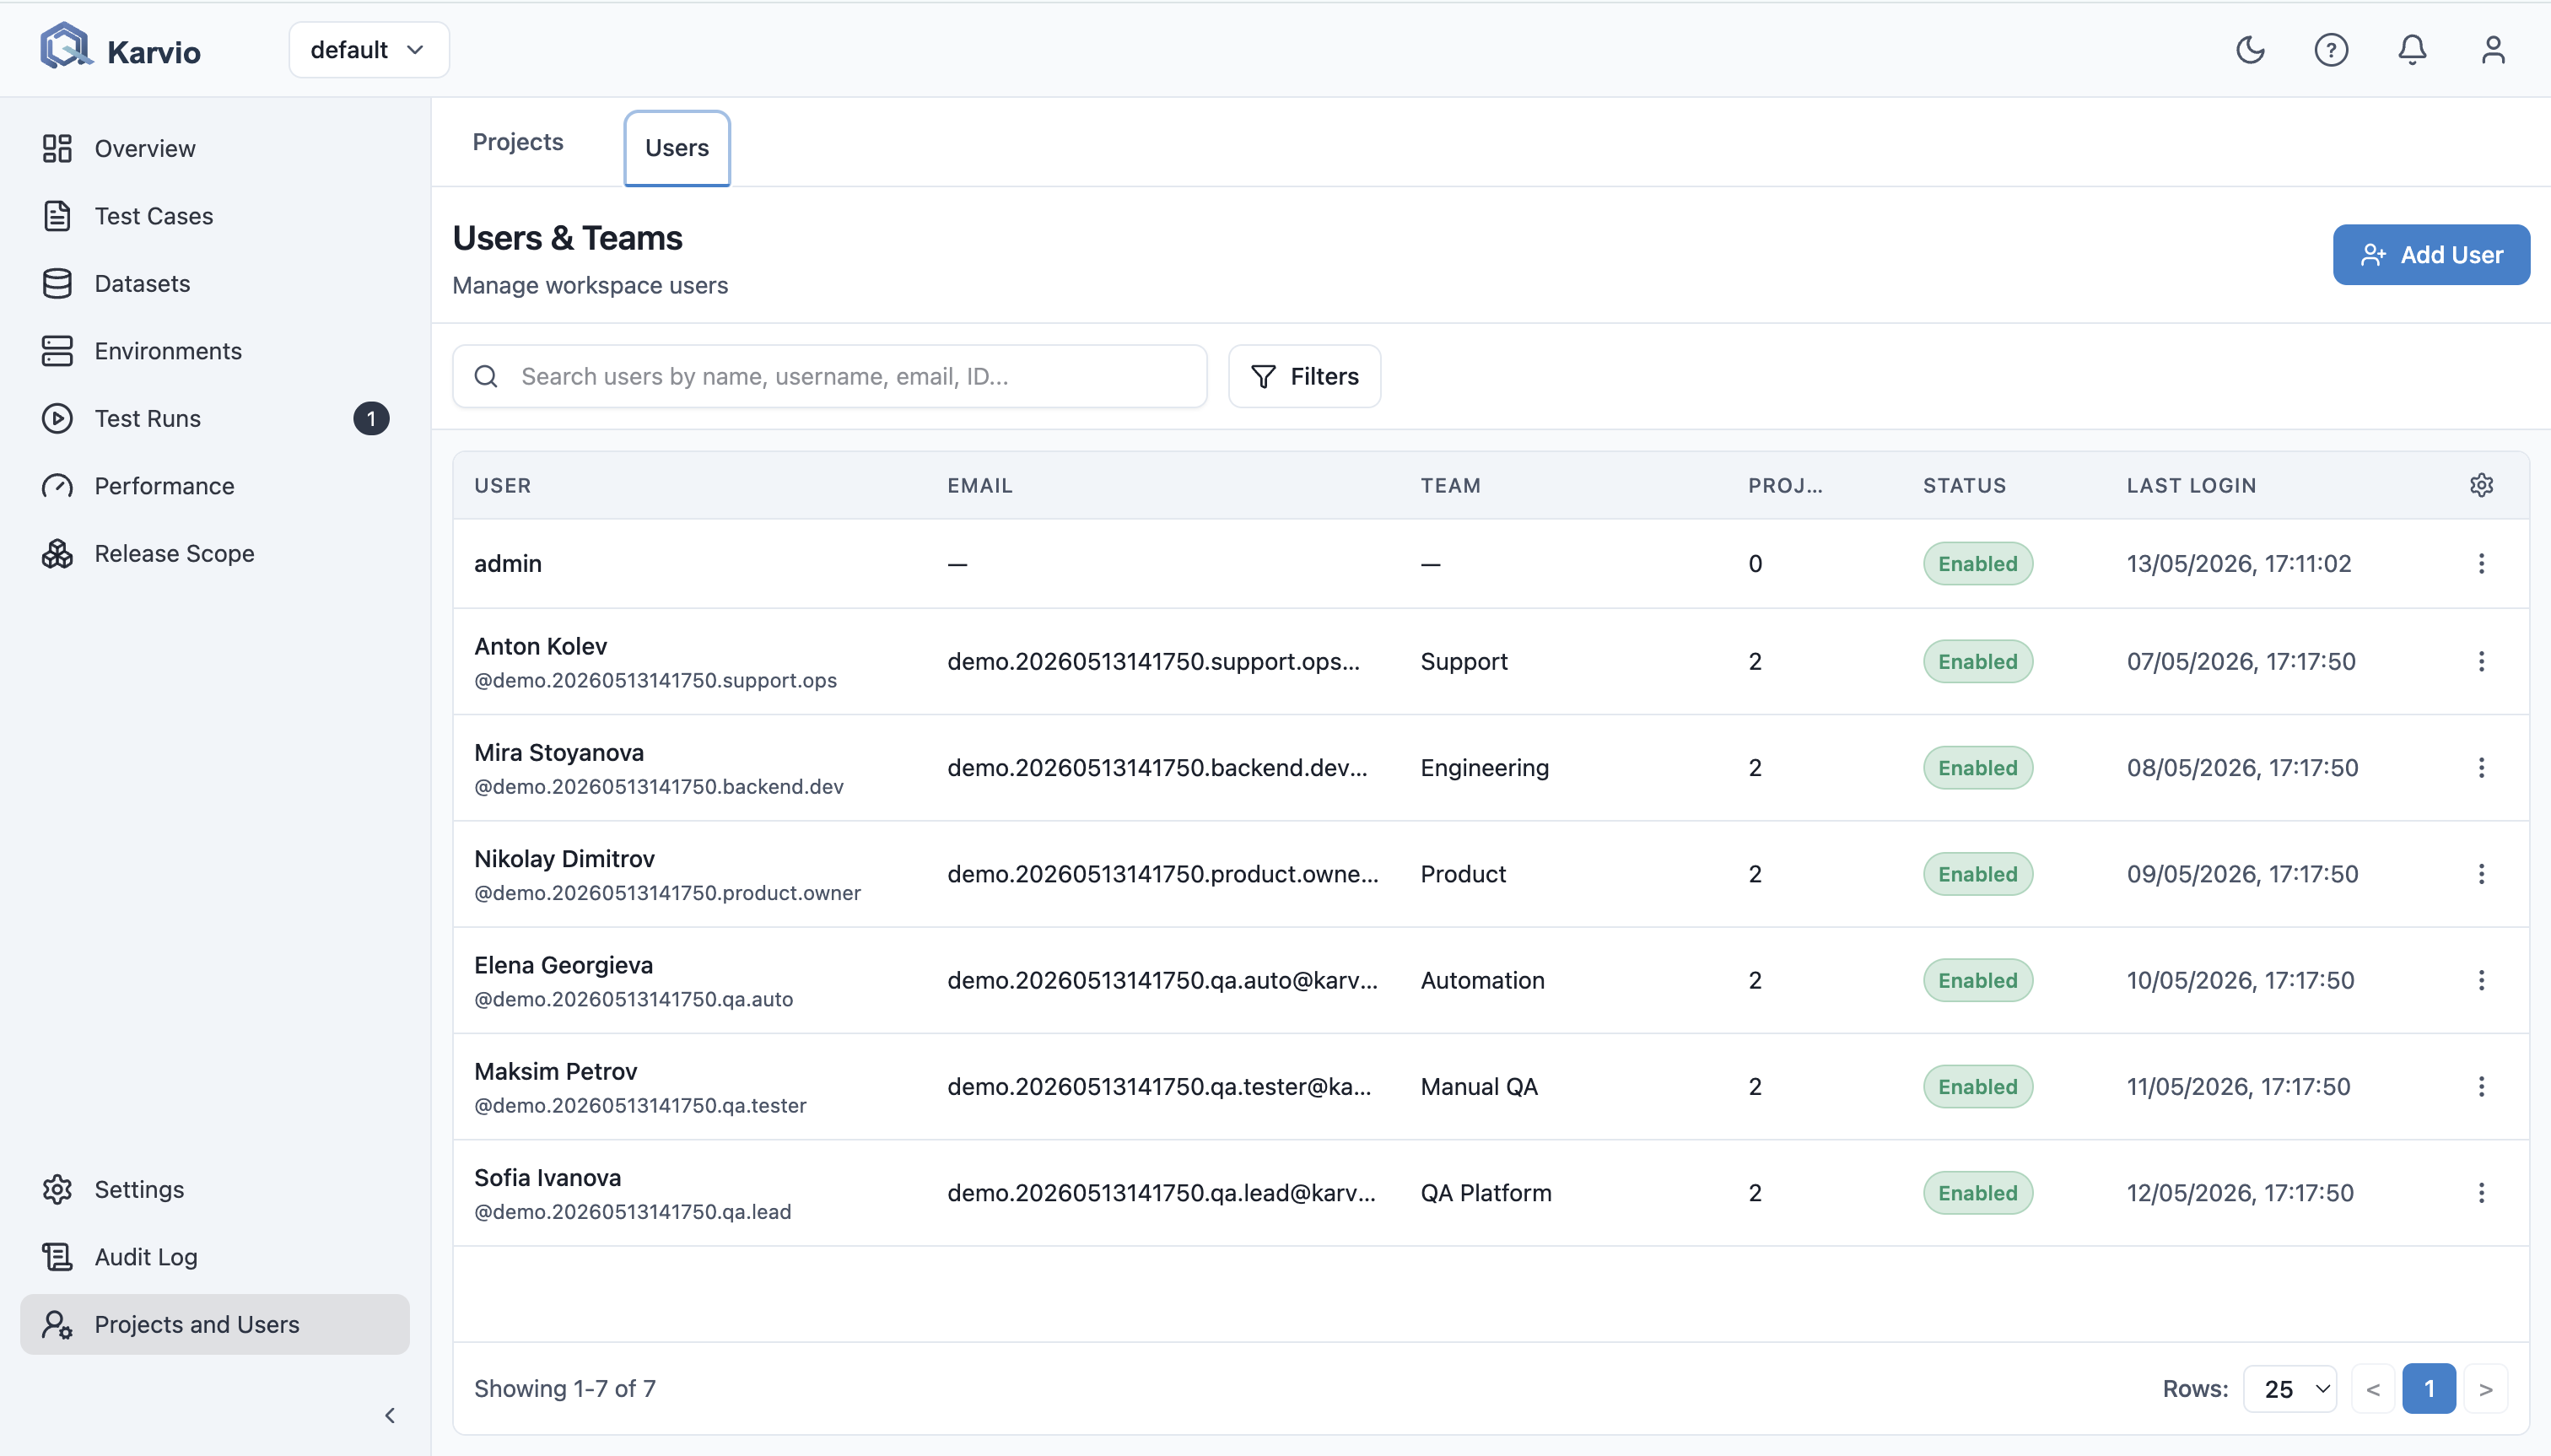Click the Anton Kolev user name
This screenshot has width=2551, height=1456.
[x=541, y=646]
